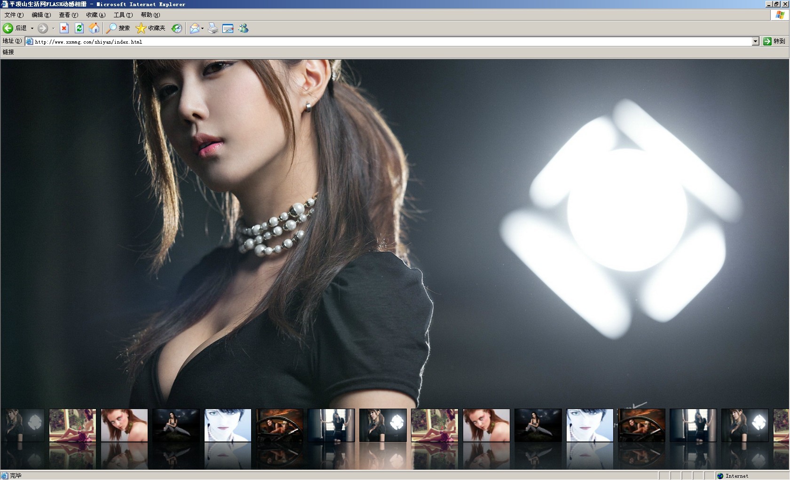The height and width of the screenshot is (480, 790).
Task: Click the Edit page toolbar icon
Action: [x=228, y=28]
